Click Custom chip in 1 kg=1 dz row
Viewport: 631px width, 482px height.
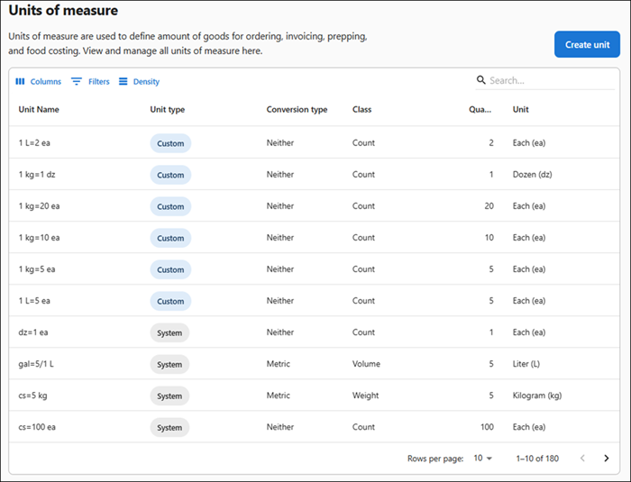tap(170, 175)
